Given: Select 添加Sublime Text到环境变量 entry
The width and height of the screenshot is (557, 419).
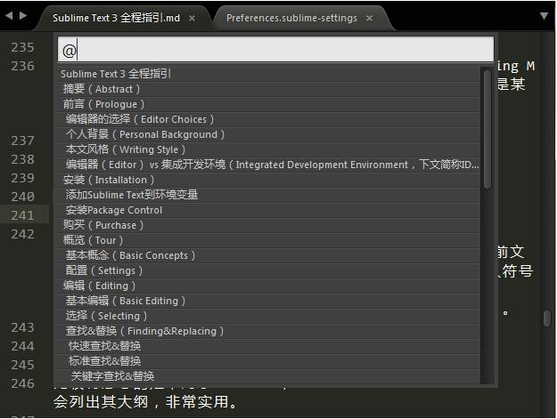Looking at the screenshot, I should (268, 195).
